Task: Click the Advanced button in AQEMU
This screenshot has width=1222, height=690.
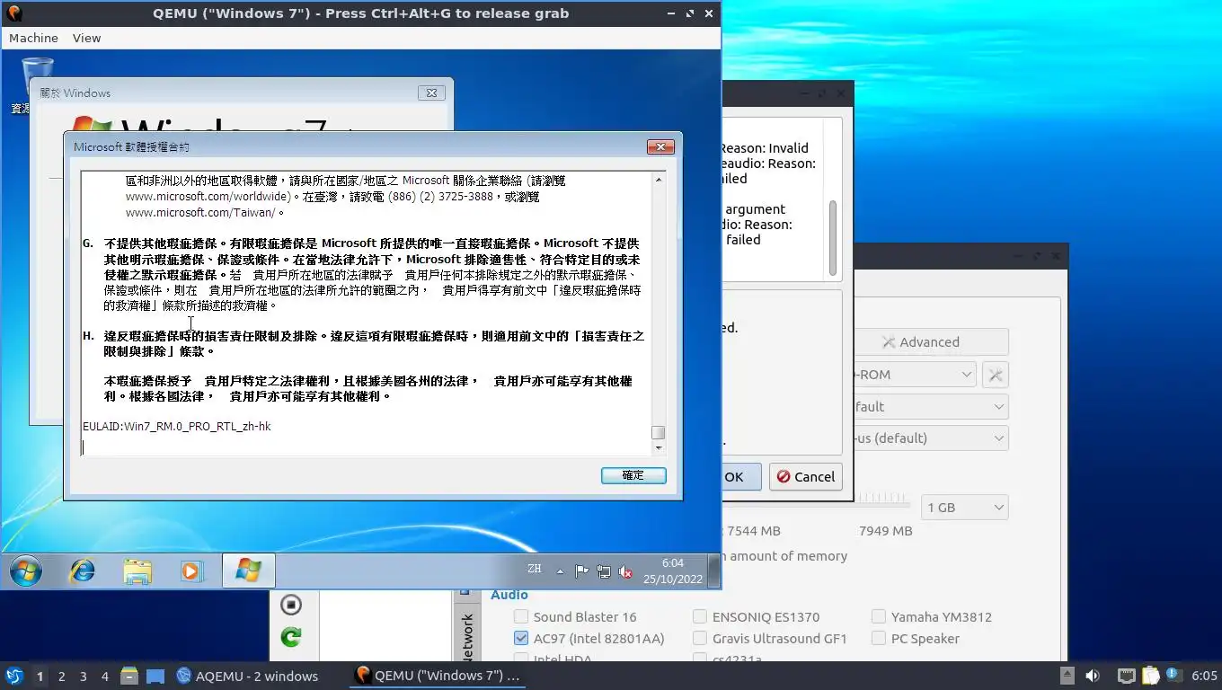Action: (x=930, y=341)
